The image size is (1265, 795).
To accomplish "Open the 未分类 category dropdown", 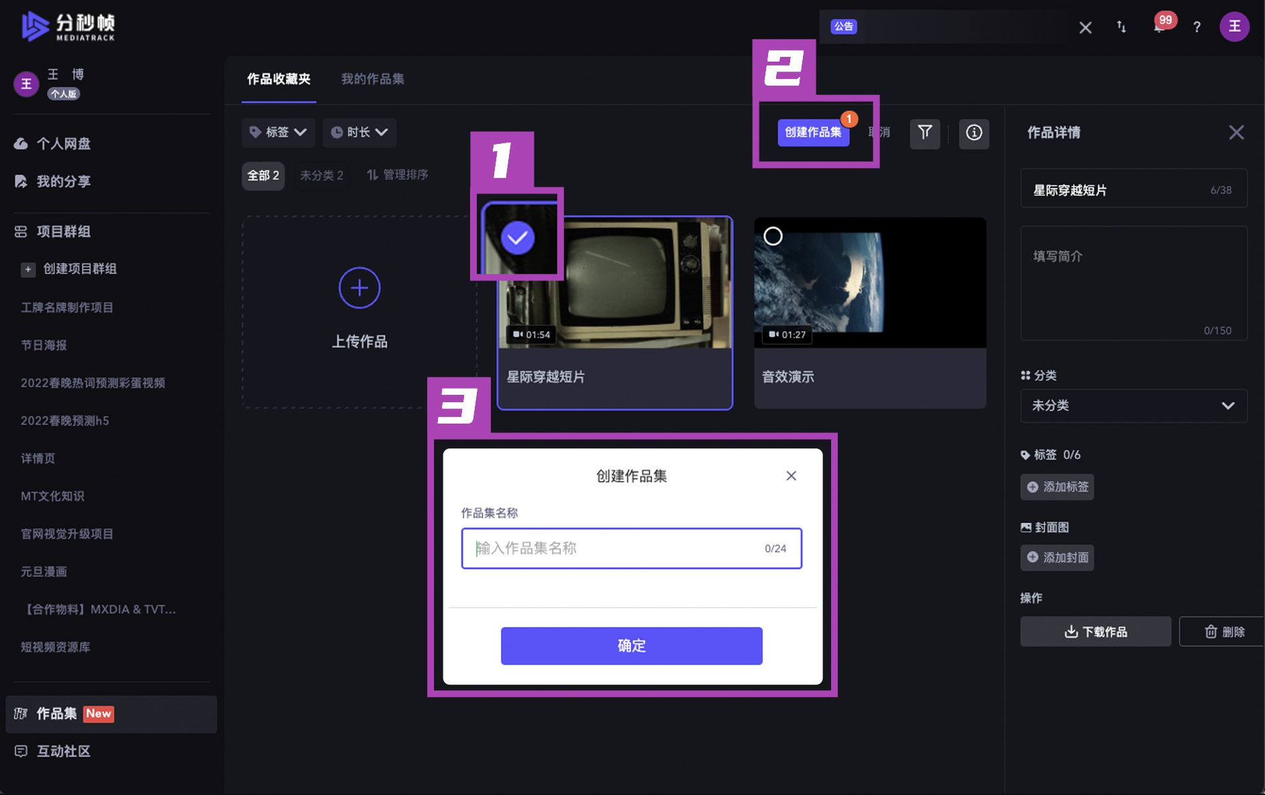I will (x=1133, y=406).
